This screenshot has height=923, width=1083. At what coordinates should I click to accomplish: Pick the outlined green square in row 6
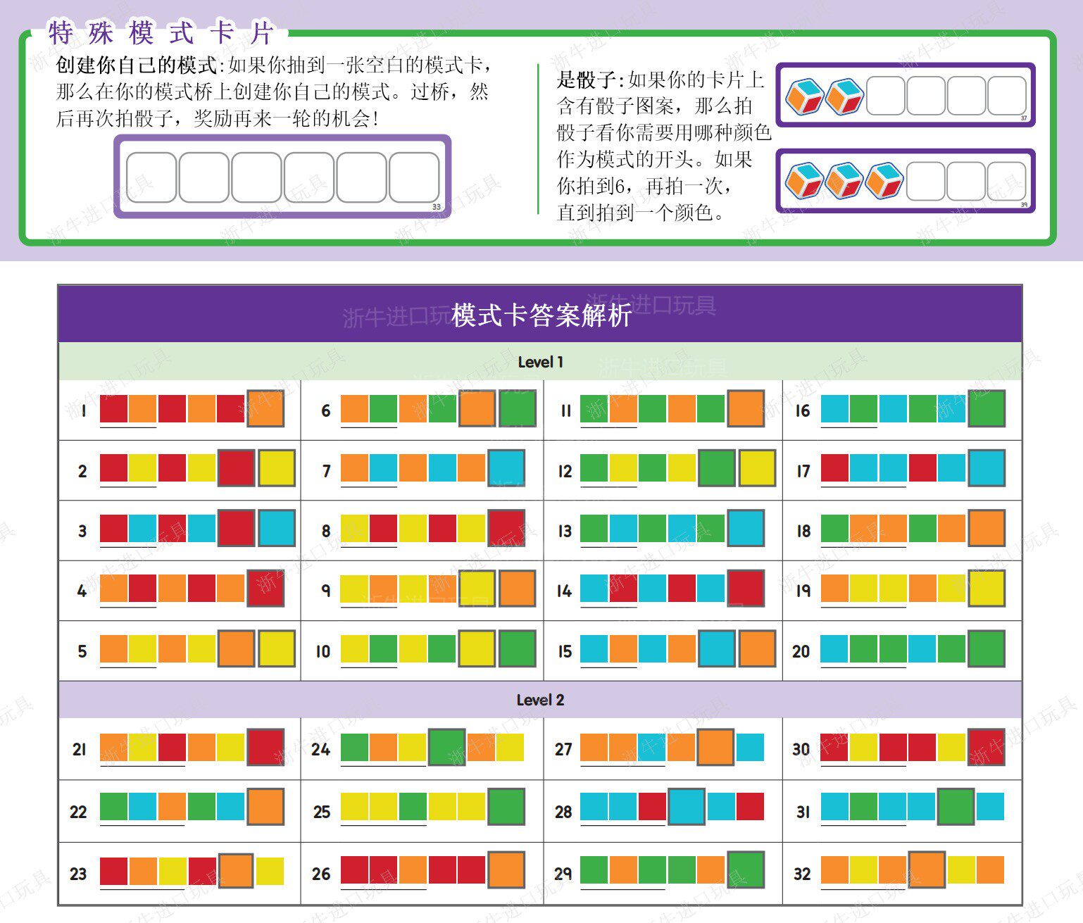point(518,409)
